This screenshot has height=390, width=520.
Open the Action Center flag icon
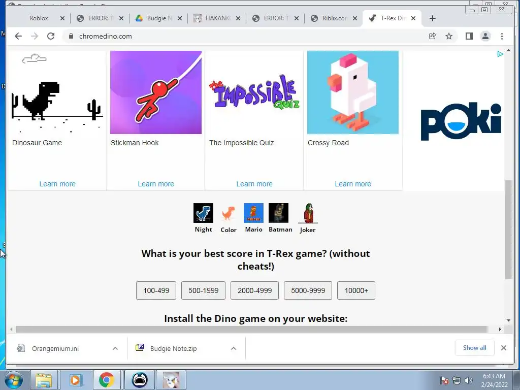(444, 380)
